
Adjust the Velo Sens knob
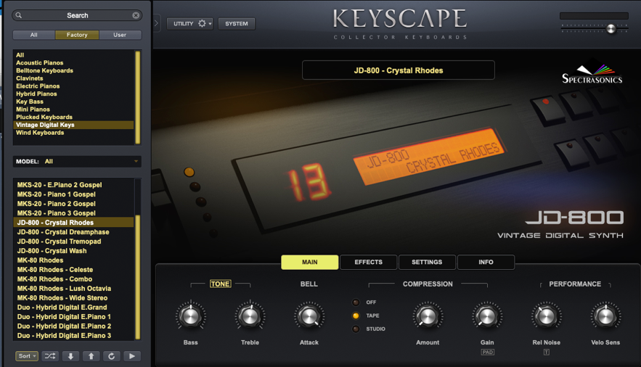pyautogui.click(x=605, y=316)
